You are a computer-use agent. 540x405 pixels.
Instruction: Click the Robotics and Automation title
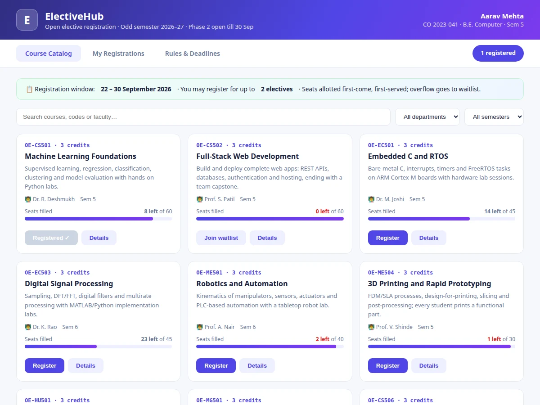[242, 283]
